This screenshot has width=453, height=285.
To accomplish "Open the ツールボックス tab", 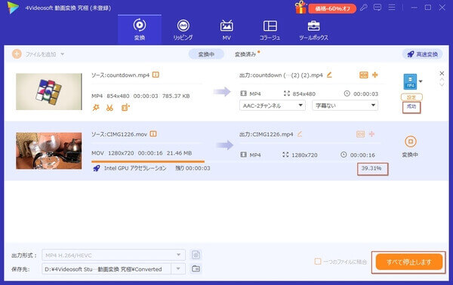I will pos(313,29).
